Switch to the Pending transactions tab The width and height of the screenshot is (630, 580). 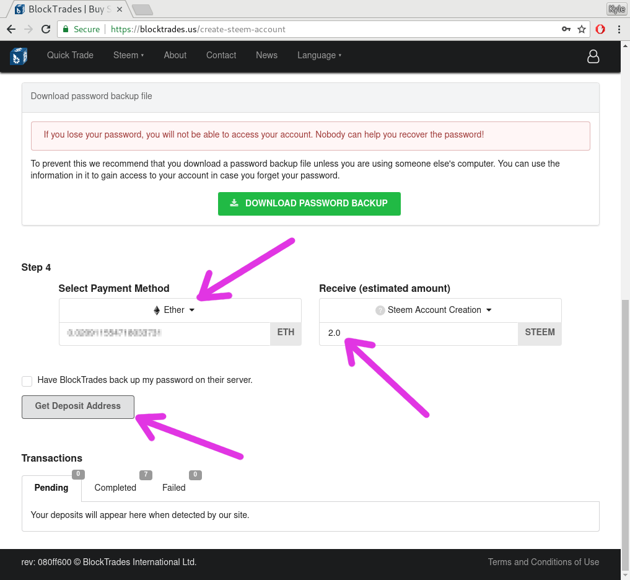51,488
